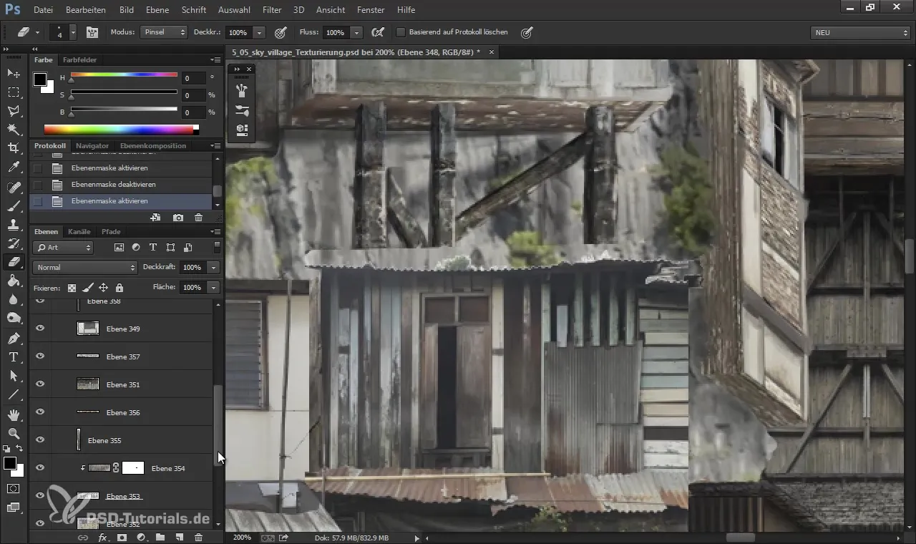Toggle layer filter on/off switch
Screen dimensions: 916x544
point(217,248)
